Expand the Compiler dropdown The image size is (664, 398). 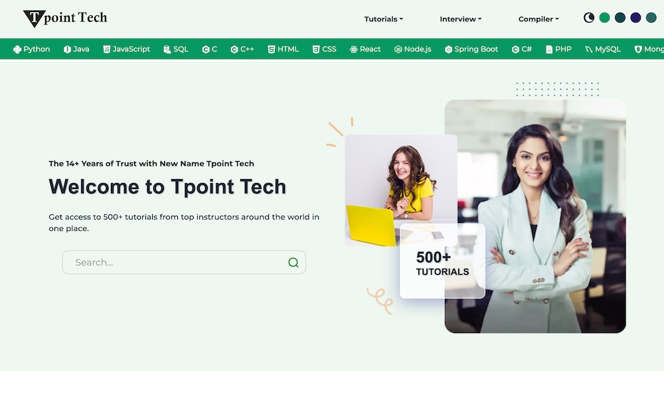coord(539,19)
